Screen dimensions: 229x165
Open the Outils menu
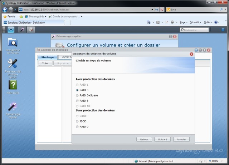pos(208,22)
